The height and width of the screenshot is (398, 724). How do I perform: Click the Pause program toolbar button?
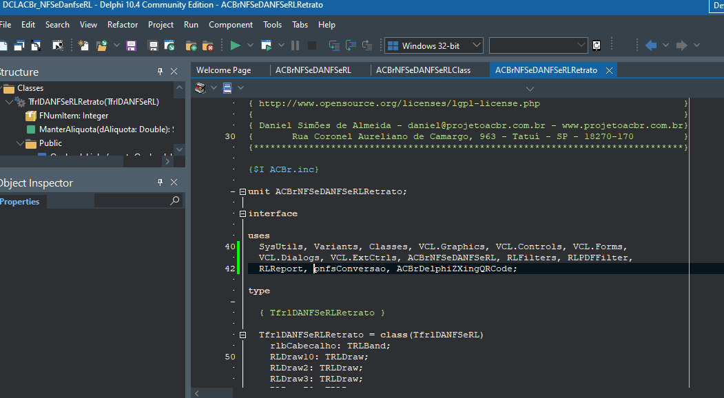click(x=295, y=45)
